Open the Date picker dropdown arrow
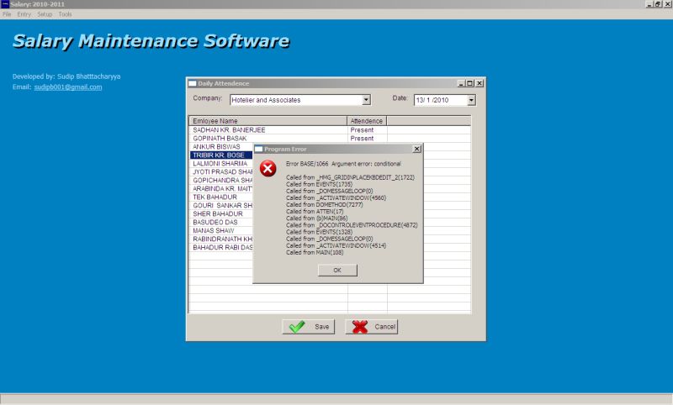Image resolution: width=673 pixels, height=405 pixels. [x=471, y=100]
